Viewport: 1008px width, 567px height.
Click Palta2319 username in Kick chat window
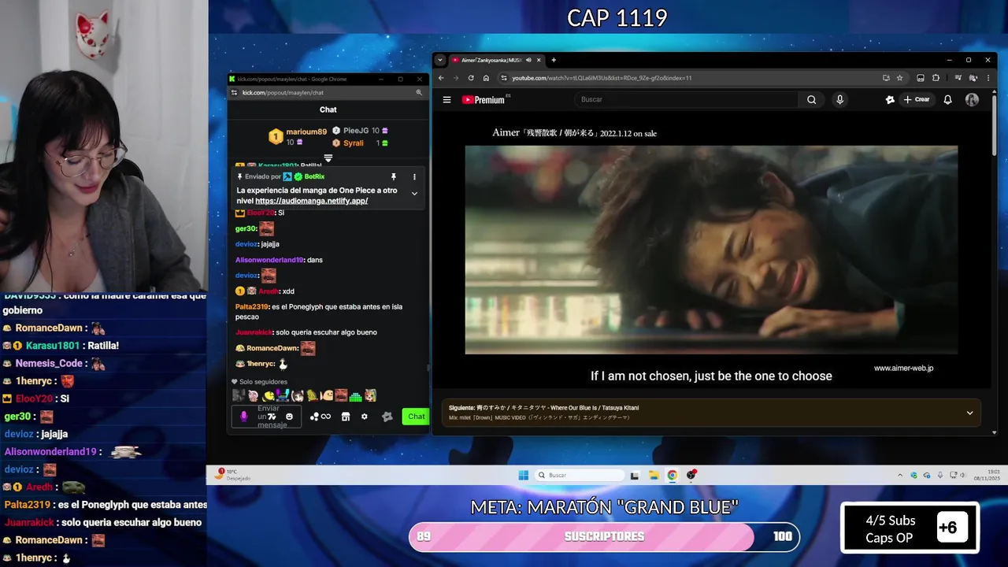(x=251, y=306)
